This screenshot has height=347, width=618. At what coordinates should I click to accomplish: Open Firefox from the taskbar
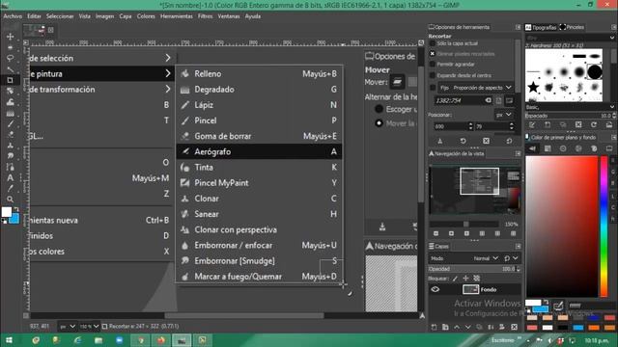click(x=161, y=340)
